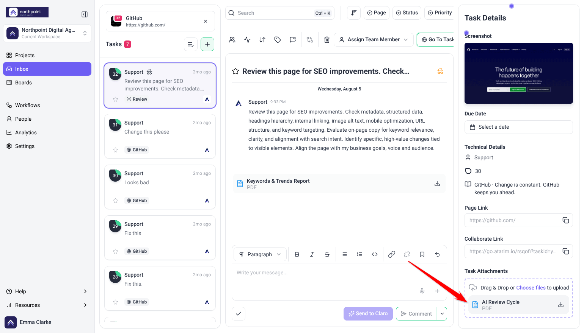Open the activity pulse icon in toolbar

coord(247,40)
